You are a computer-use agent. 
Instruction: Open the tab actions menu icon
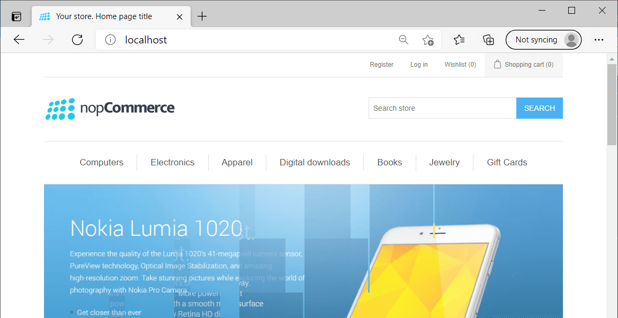point(16,16)
